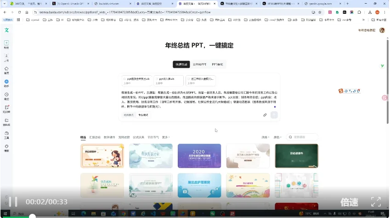The width and height of the screenshot is (390, 218).
Task: Switch to the gemini.google.com browser tab
Action: (322, 4)
